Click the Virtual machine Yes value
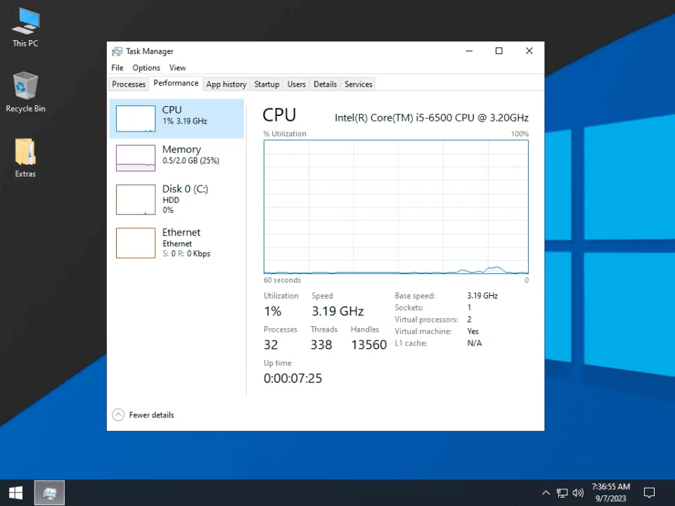 pyautogui.click(x=472, y=331)
